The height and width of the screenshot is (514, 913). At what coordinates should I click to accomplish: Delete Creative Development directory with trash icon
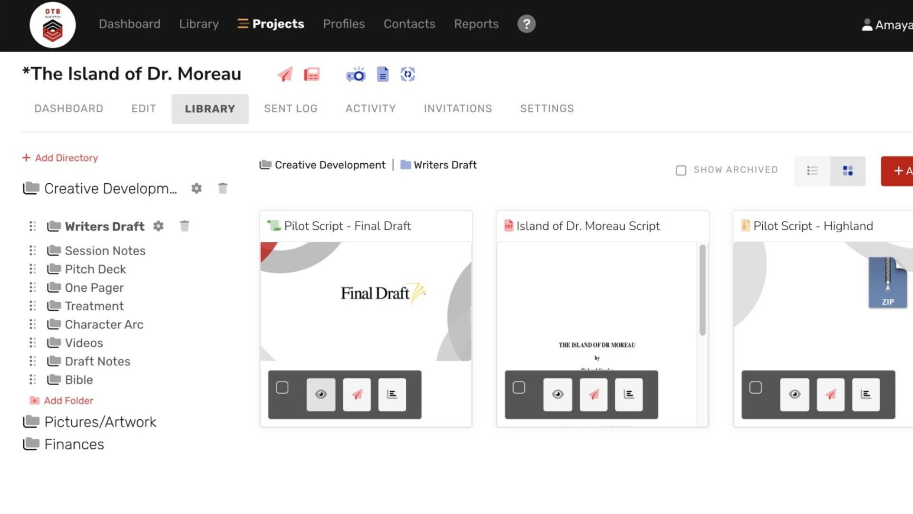(223, 188)
